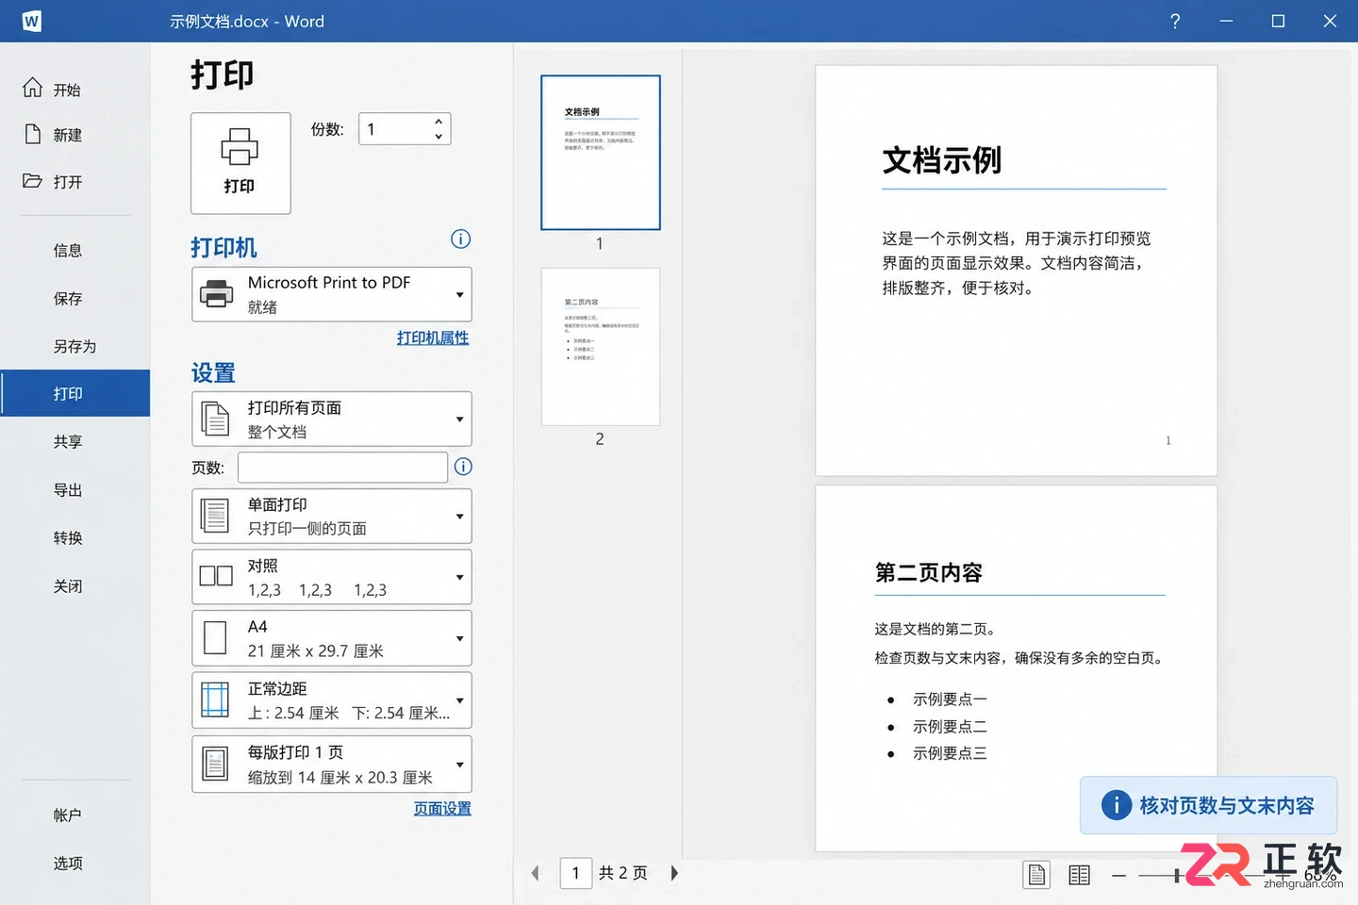Open the 单面打印 sides dropdown
Image resolution: width=1358 pixels, height=905 pixels.
click(332, 516)
